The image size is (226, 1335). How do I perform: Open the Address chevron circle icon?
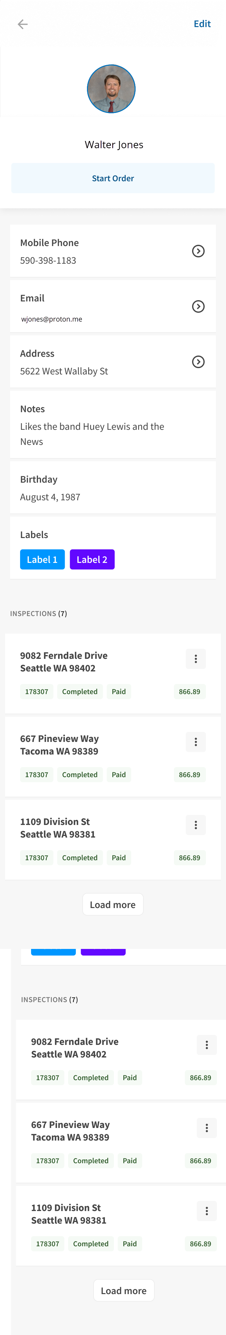[198, 362]
